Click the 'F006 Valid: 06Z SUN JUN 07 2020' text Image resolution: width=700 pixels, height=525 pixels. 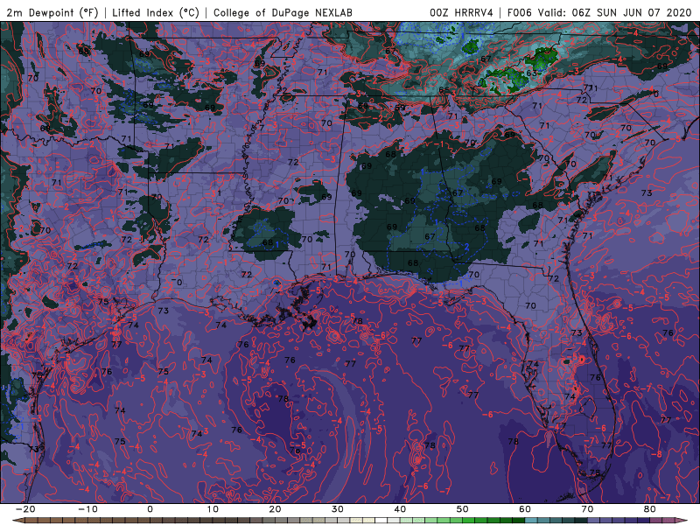tap(598, 12)
